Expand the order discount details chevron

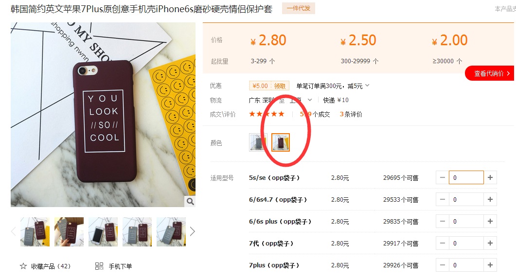point(367,86)
